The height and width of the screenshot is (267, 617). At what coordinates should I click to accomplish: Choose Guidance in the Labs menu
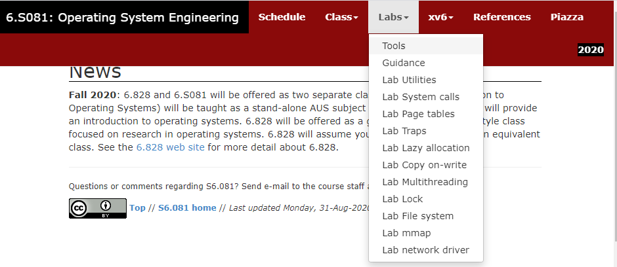(404, 63)
